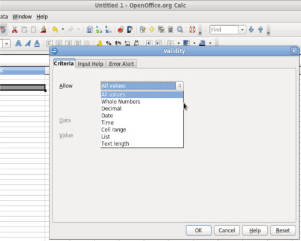This screenshot has height=241, width=301.
Task: Switch to the Error Alert tab
Action: coord(122,64)
